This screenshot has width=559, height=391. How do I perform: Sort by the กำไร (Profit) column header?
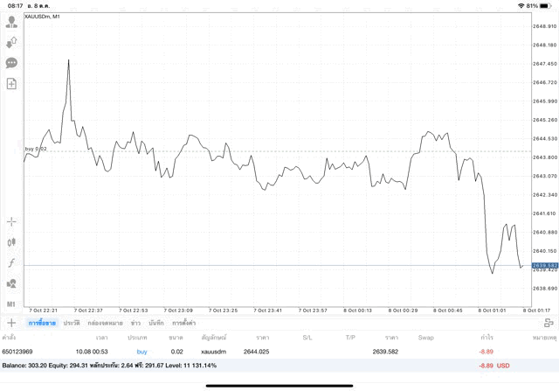[x=487, y=337]
